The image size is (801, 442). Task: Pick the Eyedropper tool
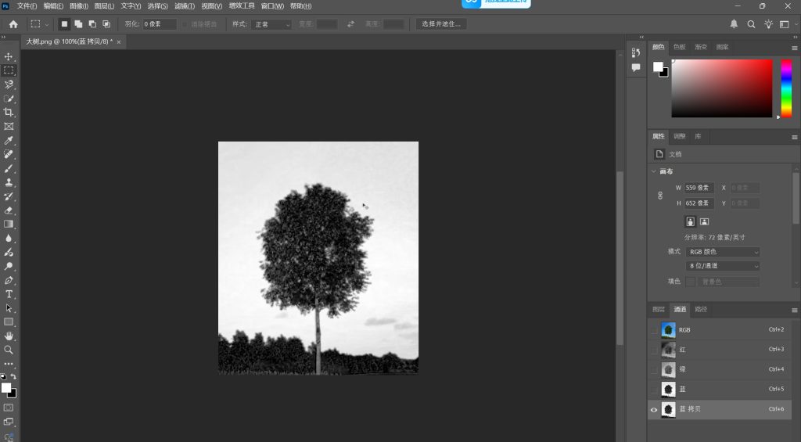coord(9,141)
